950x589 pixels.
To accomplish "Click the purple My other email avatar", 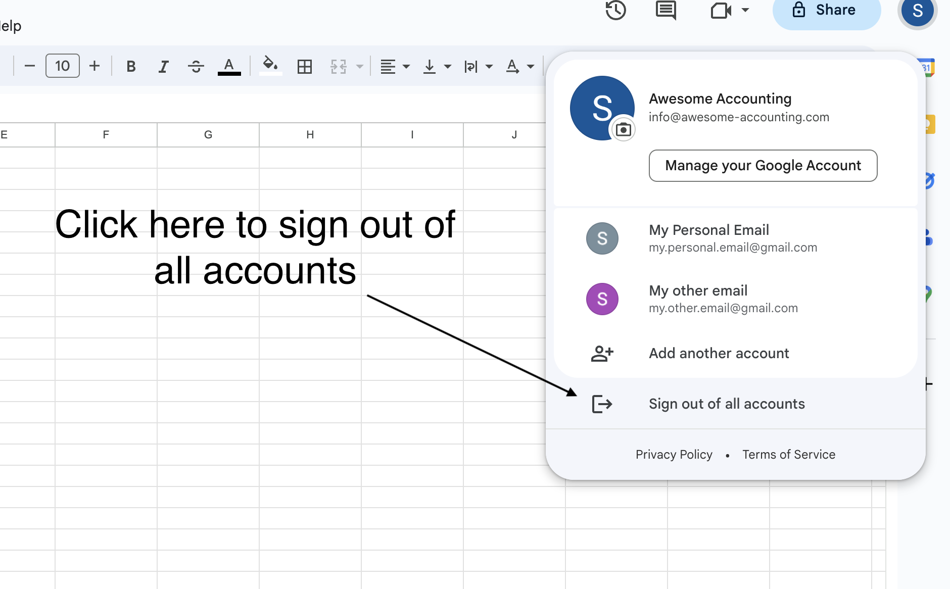I will (x=602, y=299).
